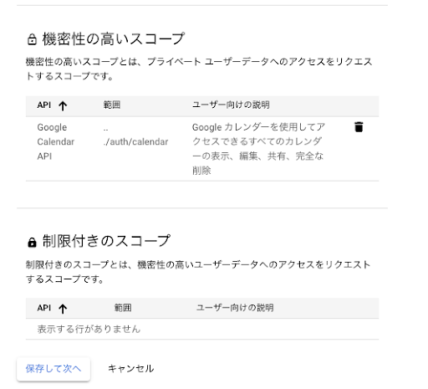Sort restricted scopes table by API header

[44, 308]
